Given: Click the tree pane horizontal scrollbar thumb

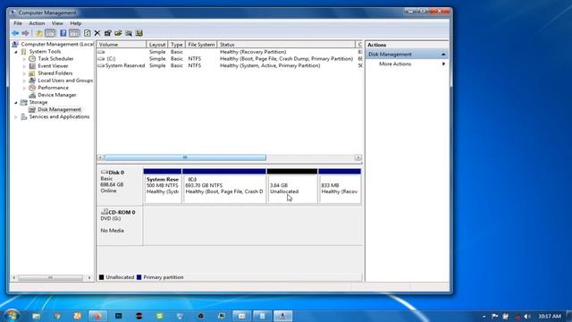Looking at the screenshot, I should pyautogui.click(x=50, y=278).
